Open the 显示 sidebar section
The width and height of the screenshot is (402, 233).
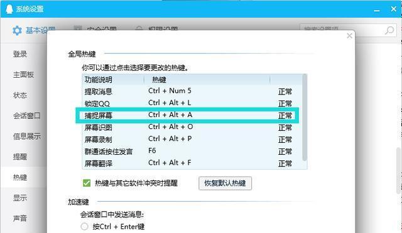(20, 198)
